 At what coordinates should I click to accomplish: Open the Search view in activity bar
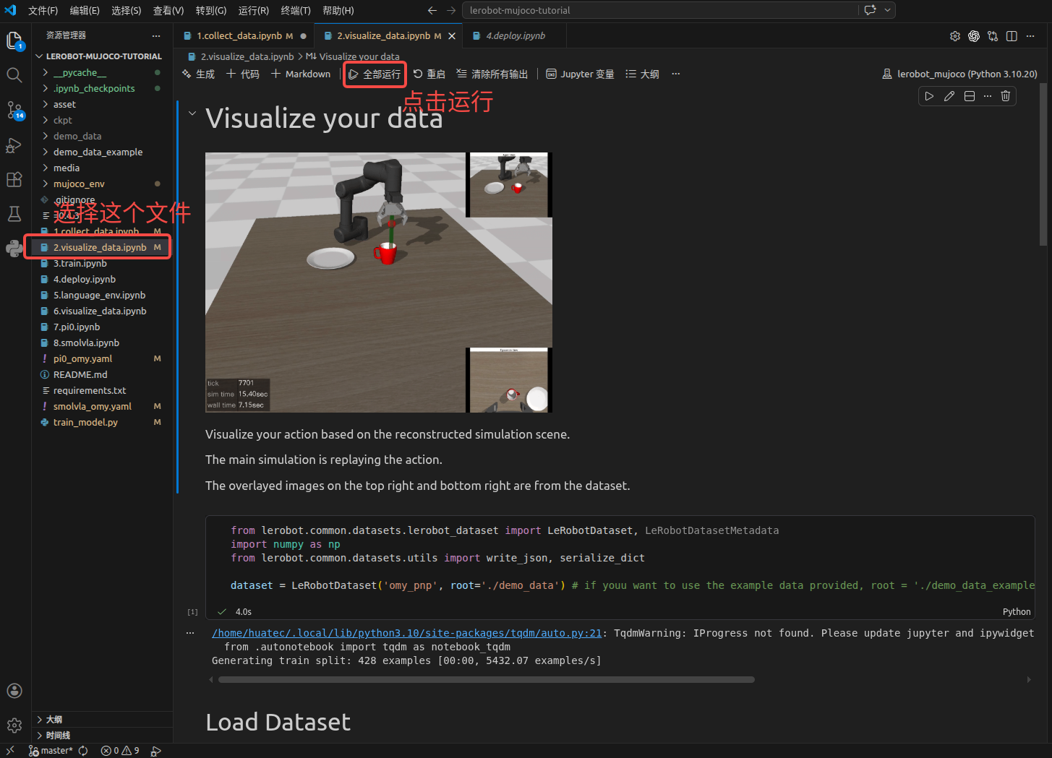14,75
